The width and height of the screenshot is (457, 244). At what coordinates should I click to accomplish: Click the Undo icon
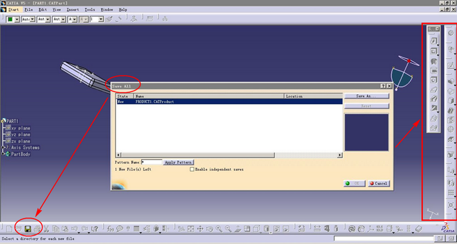click(x=74, y=229)
